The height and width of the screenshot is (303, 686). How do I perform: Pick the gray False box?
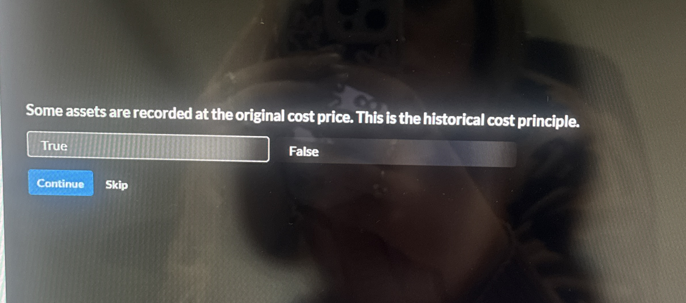396,152
